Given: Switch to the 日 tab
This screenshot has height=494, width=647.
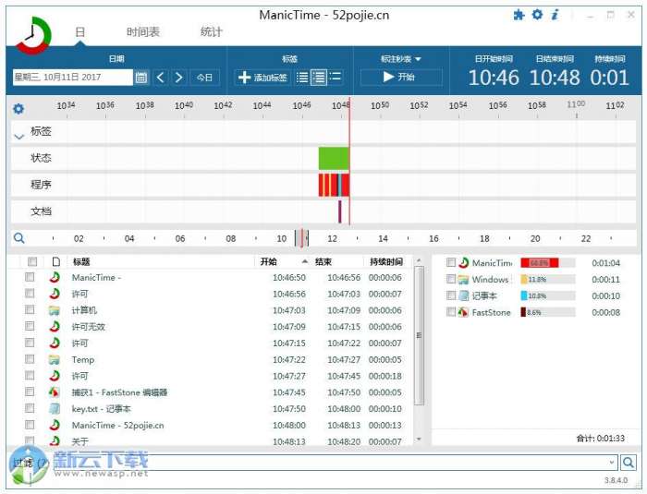Looking at the screenshot, I should click(80, 31).
